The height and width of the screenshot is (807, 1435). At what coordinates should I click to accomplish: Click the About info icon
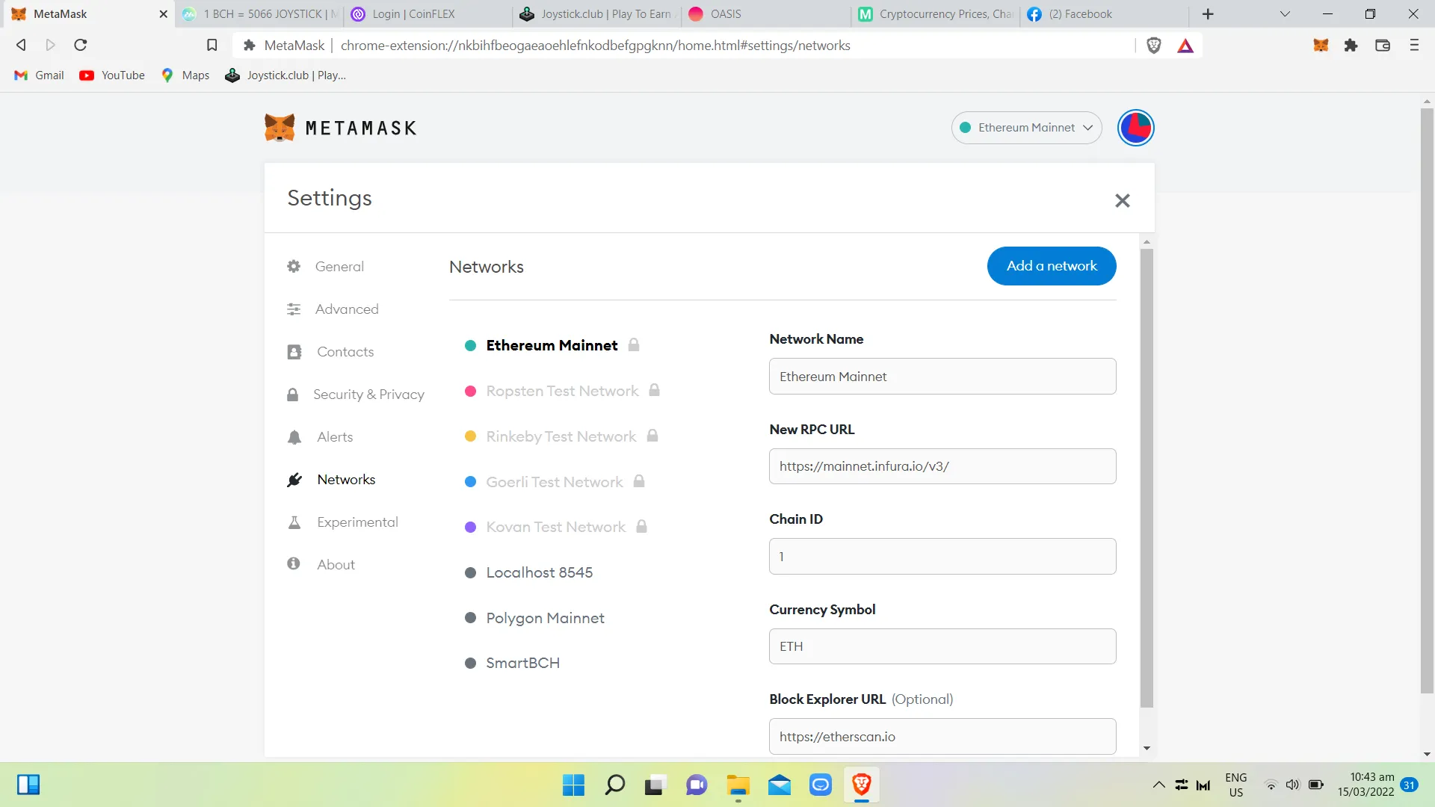point(294,563)
